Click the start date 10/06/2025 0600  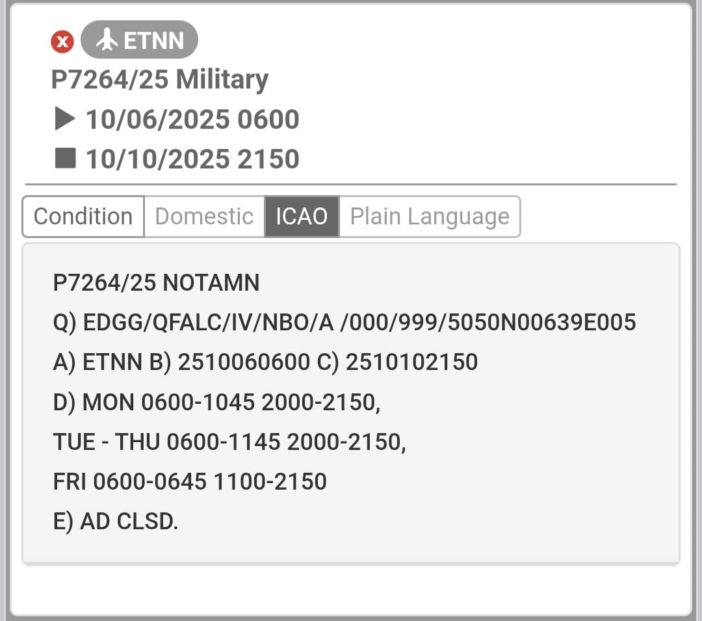click(x=192, y=120)
